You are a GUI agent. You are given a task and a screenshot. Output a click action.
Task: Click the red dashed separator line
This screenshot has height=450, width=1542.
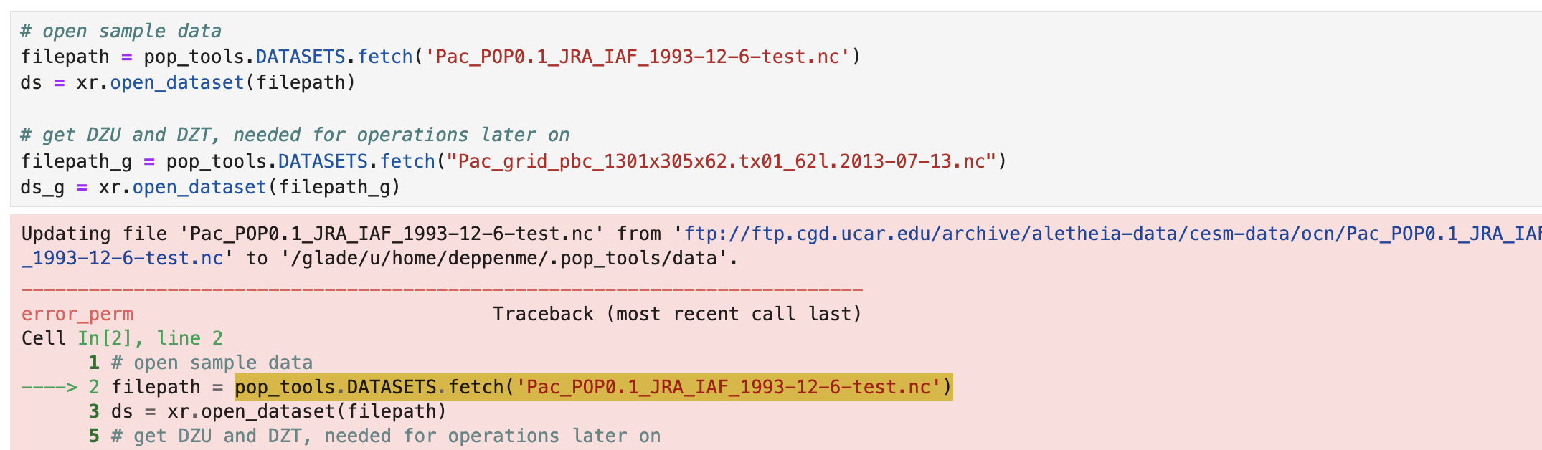point(442,290)
